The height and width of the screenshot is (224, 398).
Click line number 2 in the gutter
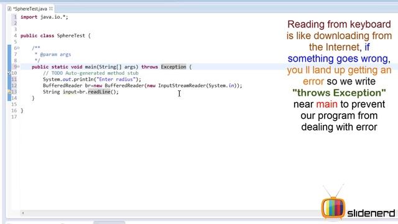coord(15,23)
